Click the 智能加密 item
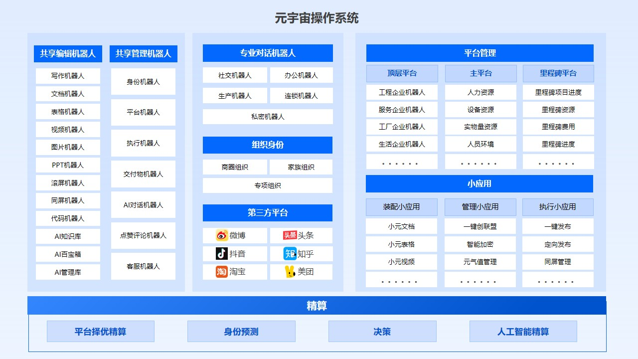This screenshot has height=359, width=638. 480,244
